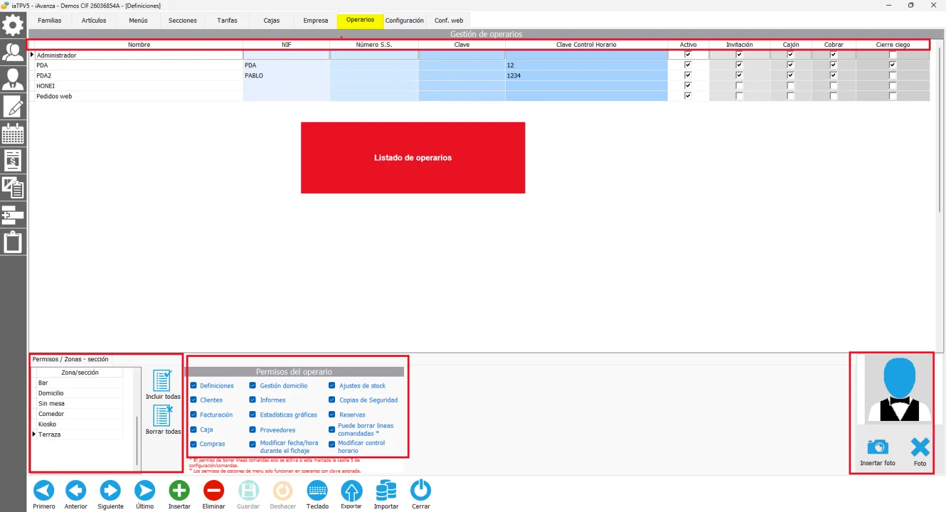
Task: Toggle Activo checkbox for Pedidos web row
Action: pos(688,96)
